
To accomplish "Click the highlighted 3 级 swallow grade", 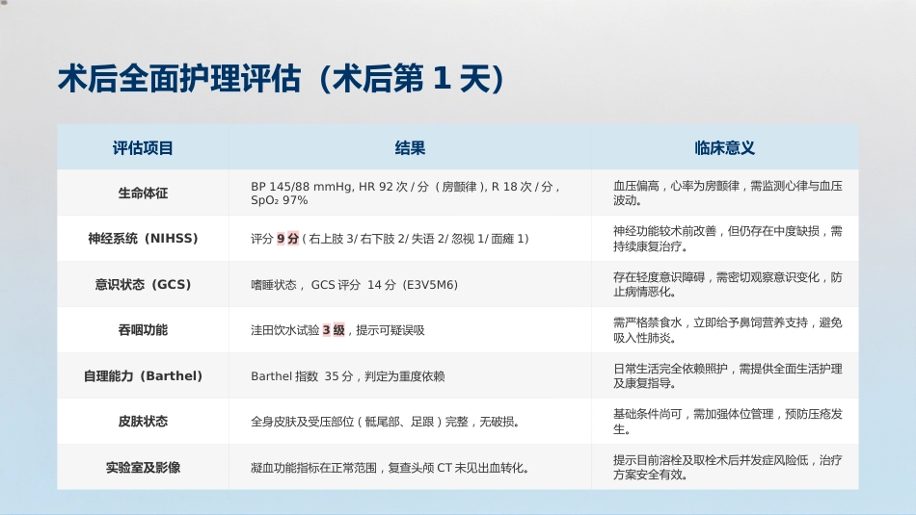I will (x=334, y=330).
